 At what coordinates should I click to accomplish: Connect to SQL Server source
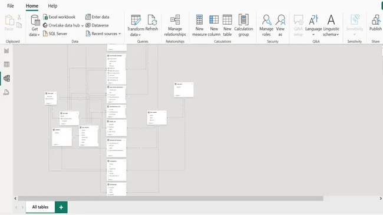pos(55,33)
